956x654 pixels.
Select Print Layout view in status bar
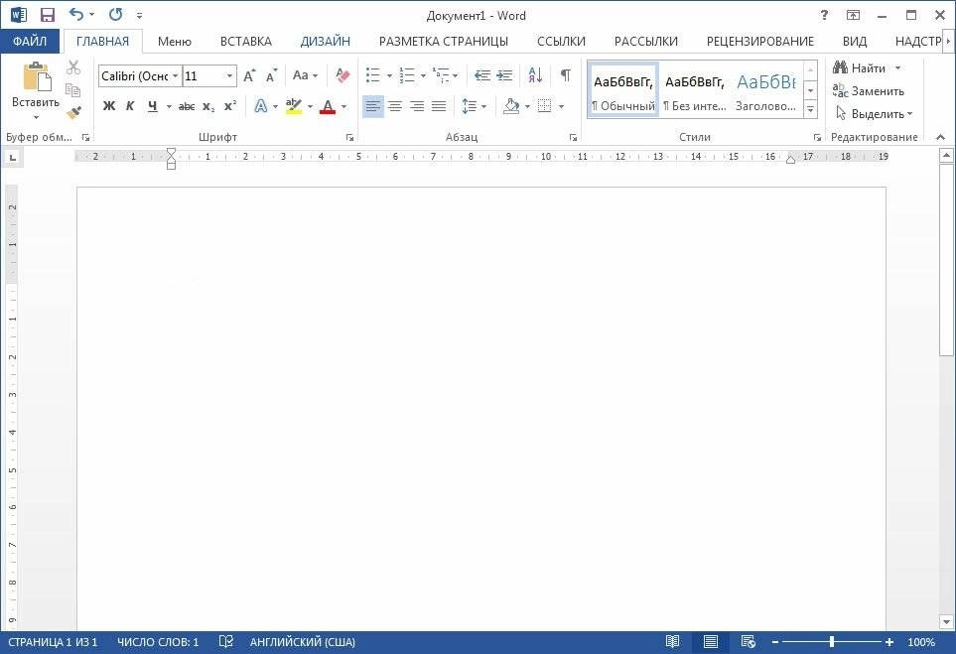pos(710,642)
